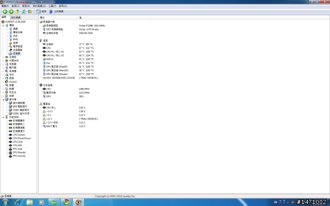The image size is (330, 206).
Task: Click the people icon next to Refresh
Action: 30,11
